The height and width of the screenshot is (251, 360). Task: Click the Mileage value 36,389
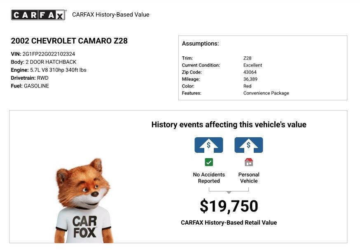click(x=250, y=79)
